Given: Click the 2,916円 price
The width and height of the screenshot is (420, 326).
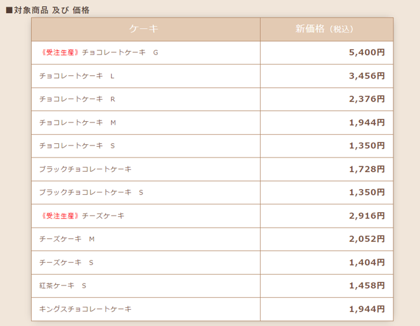Looking at the screenshot, I should pos(366,216).
